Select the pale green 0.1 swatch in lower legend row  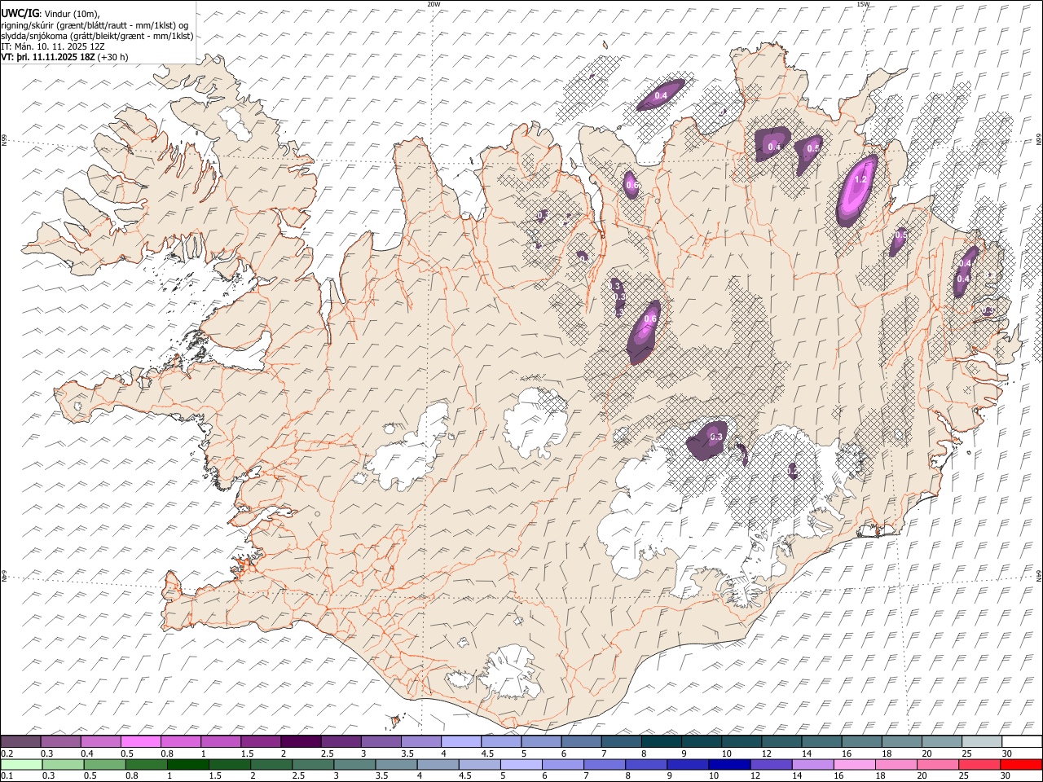pyautogui.click(x=21, y=764)
